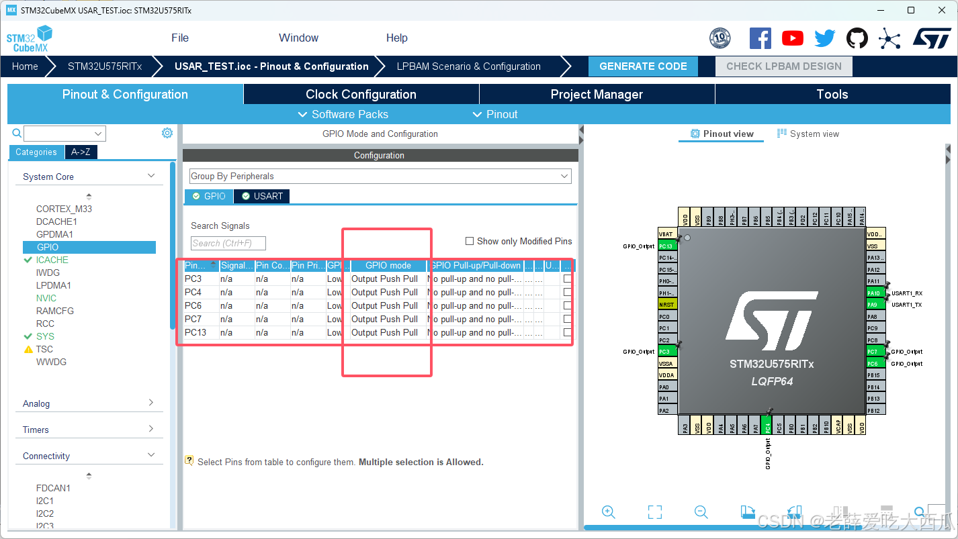
Task: Switch to System view
Action: click(x=808, y=134)
